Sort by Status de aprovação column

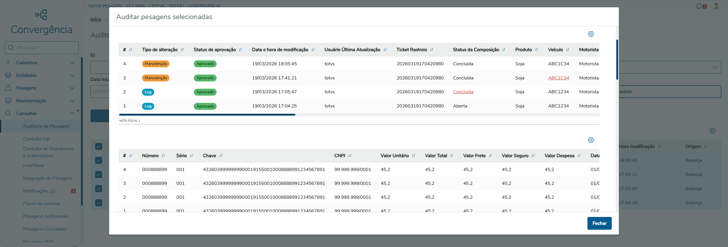pyautogui.click(x=240, y=50)
